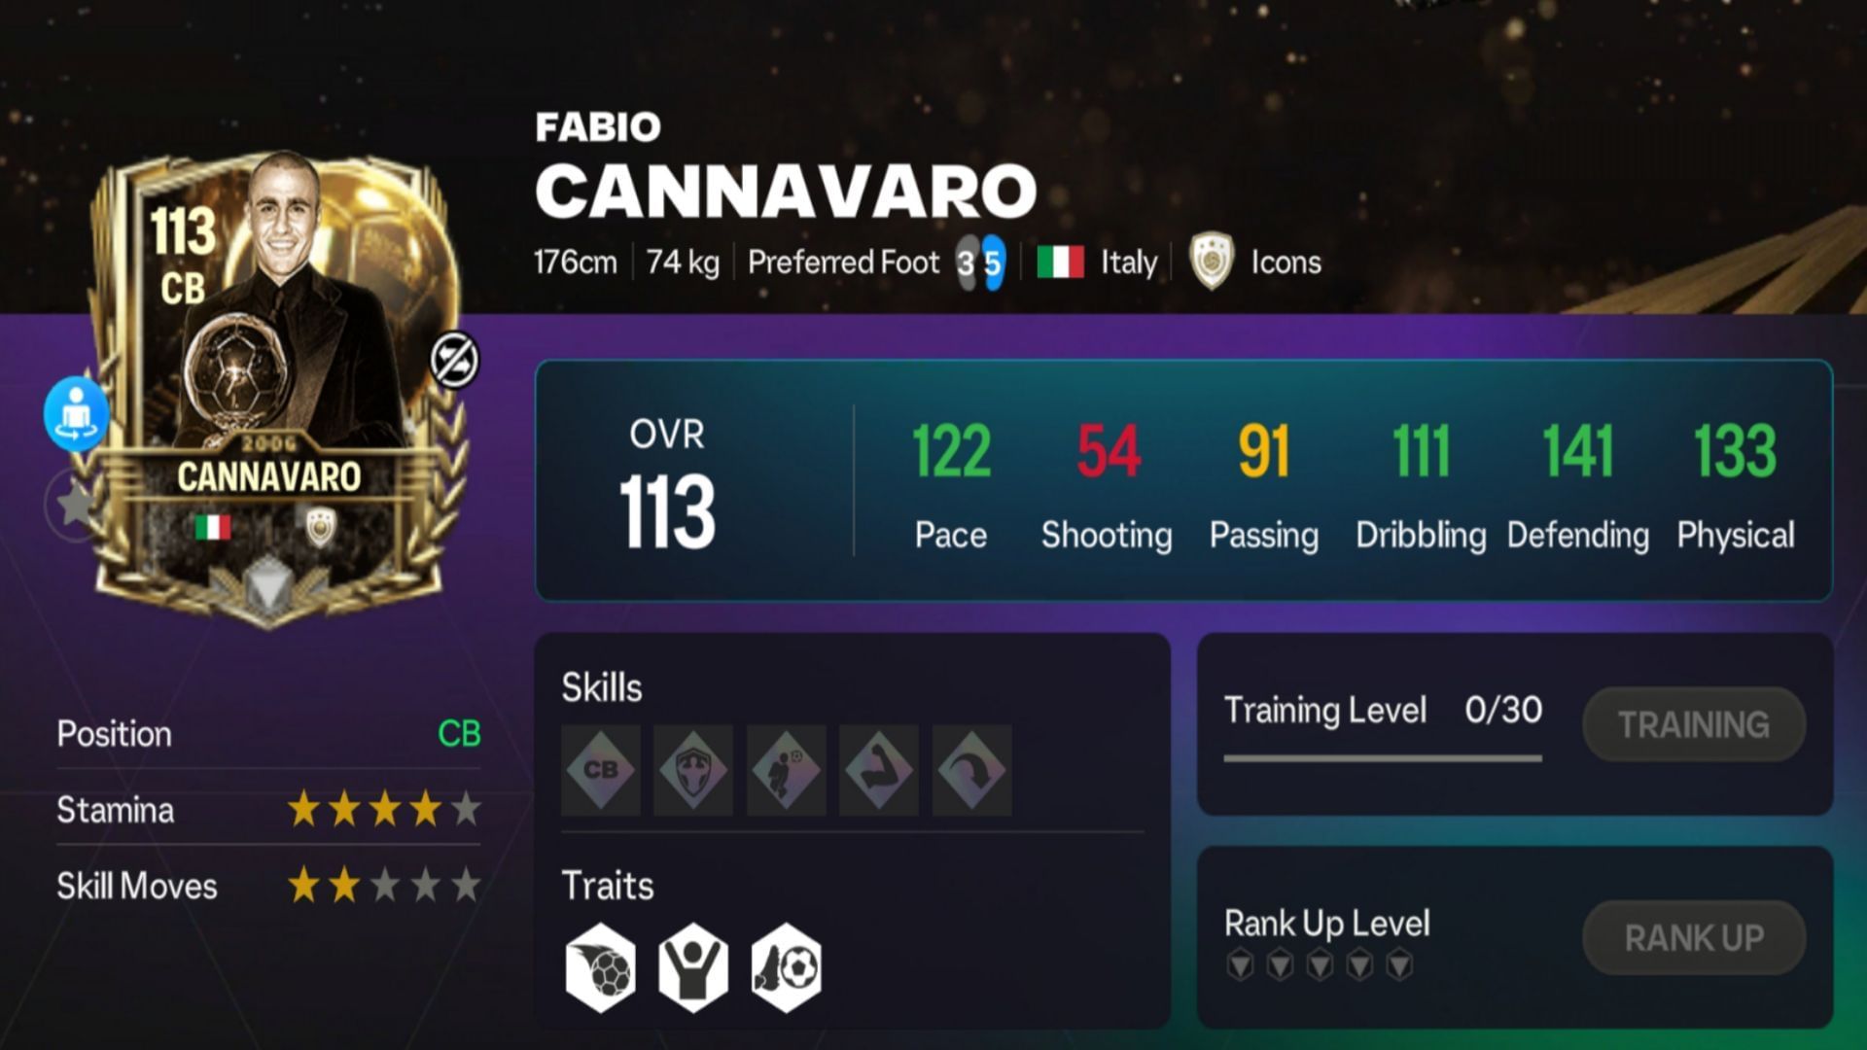
Task: Select the boot and ball trait
Action: click(786, 968)
